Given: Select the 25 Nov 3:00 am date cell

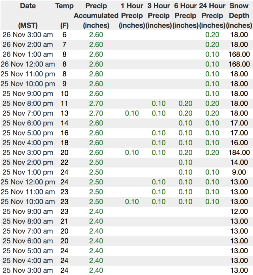Looking at the screenshot, I should pos(28,270).
